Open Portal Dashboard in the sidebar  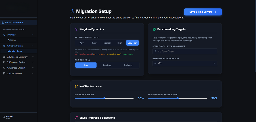[18, 23]
